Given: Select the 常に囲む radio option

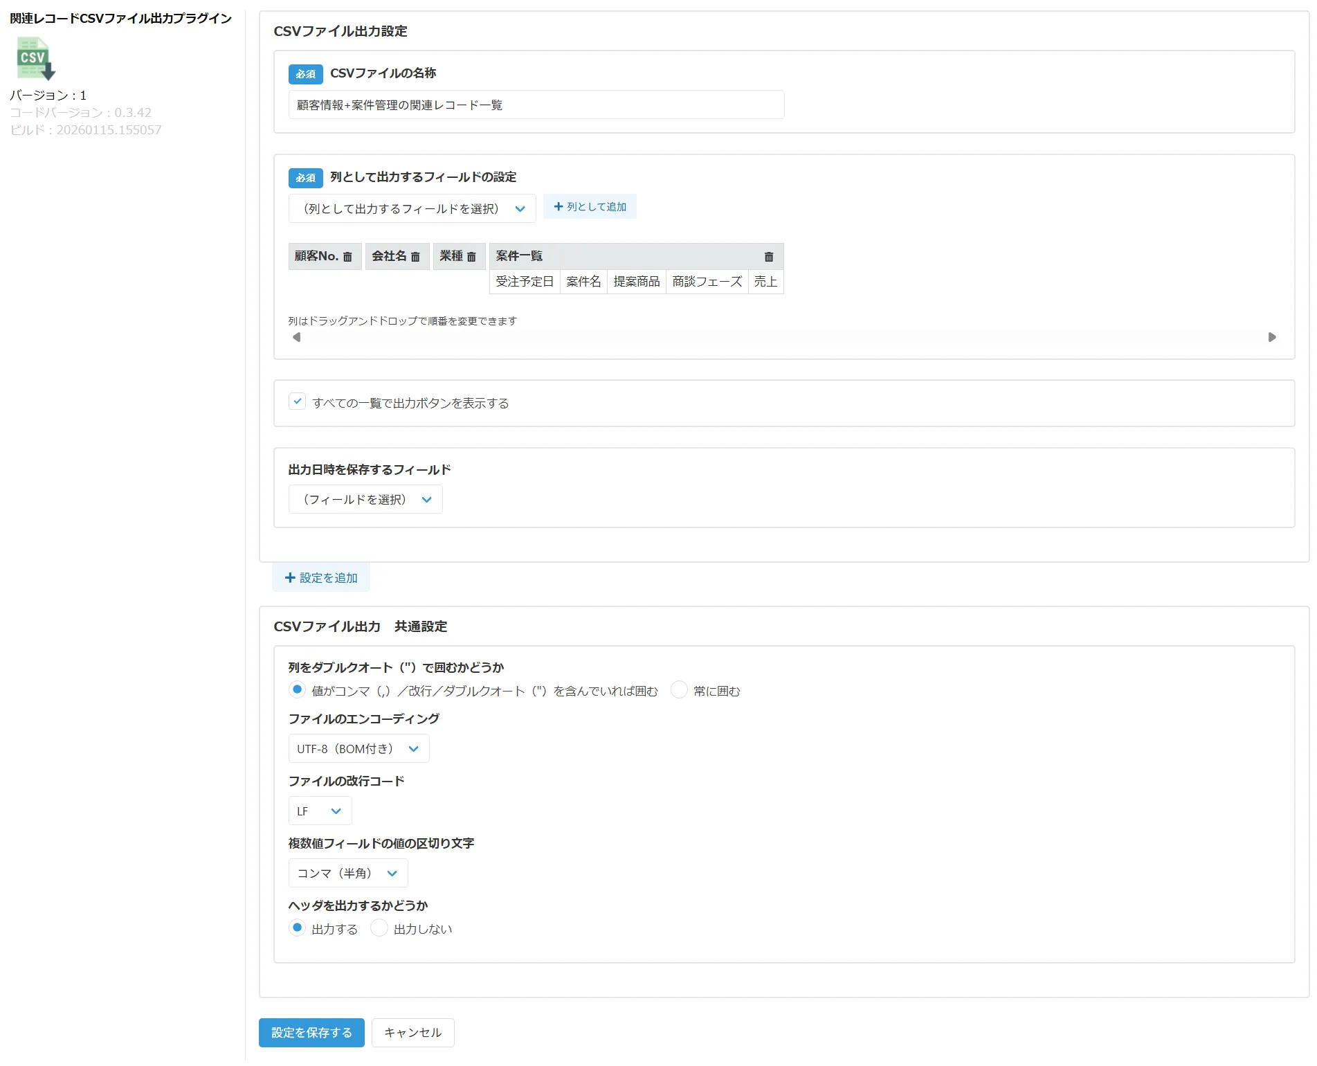Looking at the screenshot, I should [679, 689].
